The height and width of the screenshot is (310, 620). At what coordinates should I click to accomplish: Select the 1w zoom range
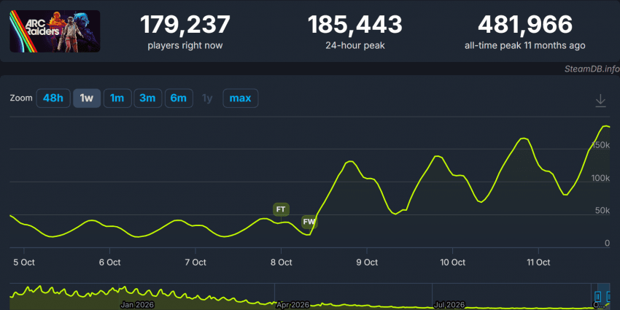coord(87,98)
